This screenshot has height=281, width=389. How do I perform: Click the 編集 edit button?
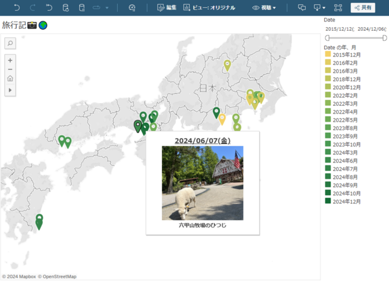pyautogui.click(x=167, y=7)
